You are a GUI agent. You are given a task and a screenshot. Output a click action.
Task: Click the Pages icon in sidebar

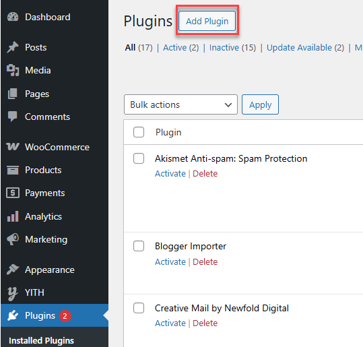[x=13, y=94]
